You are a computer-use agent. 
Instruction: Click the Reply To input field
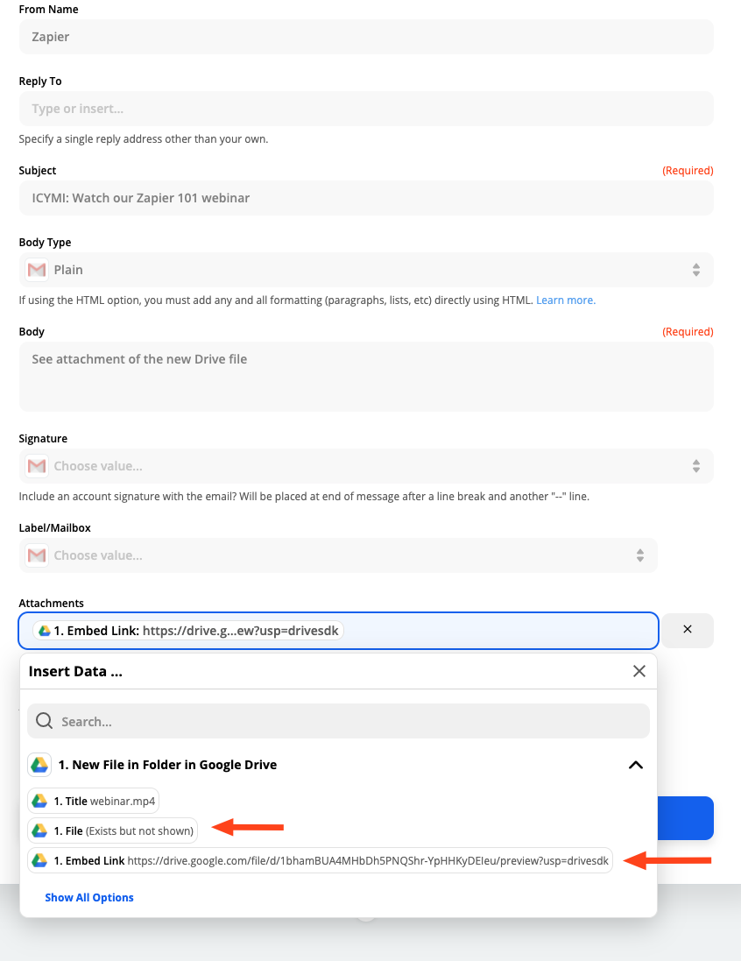(x=366, y=109)
